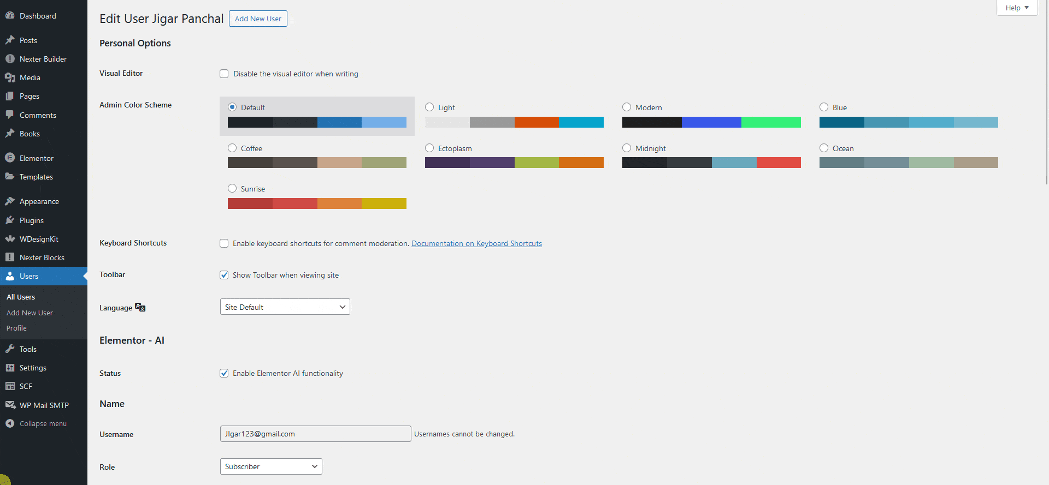The width and height of the screenshot is (1049, 485).
Task: Open All Users submenu item
Action: click(x=21, y=297)
